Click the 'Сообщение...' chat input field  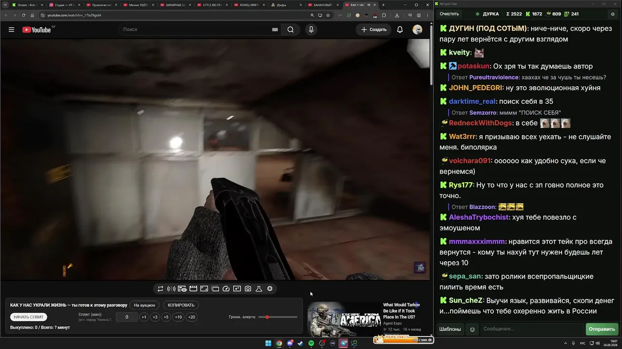pos(533,329)
